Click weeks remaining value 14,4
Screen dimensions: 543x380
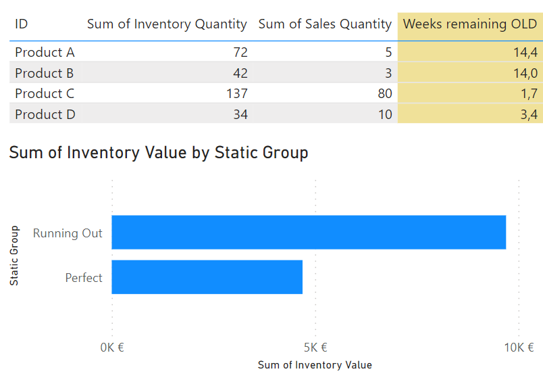pos(525,52)
